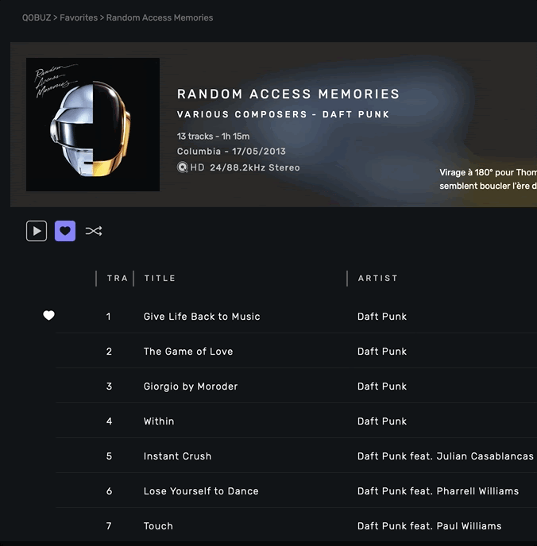Sort by the TITLE column header

pos(160,279)
